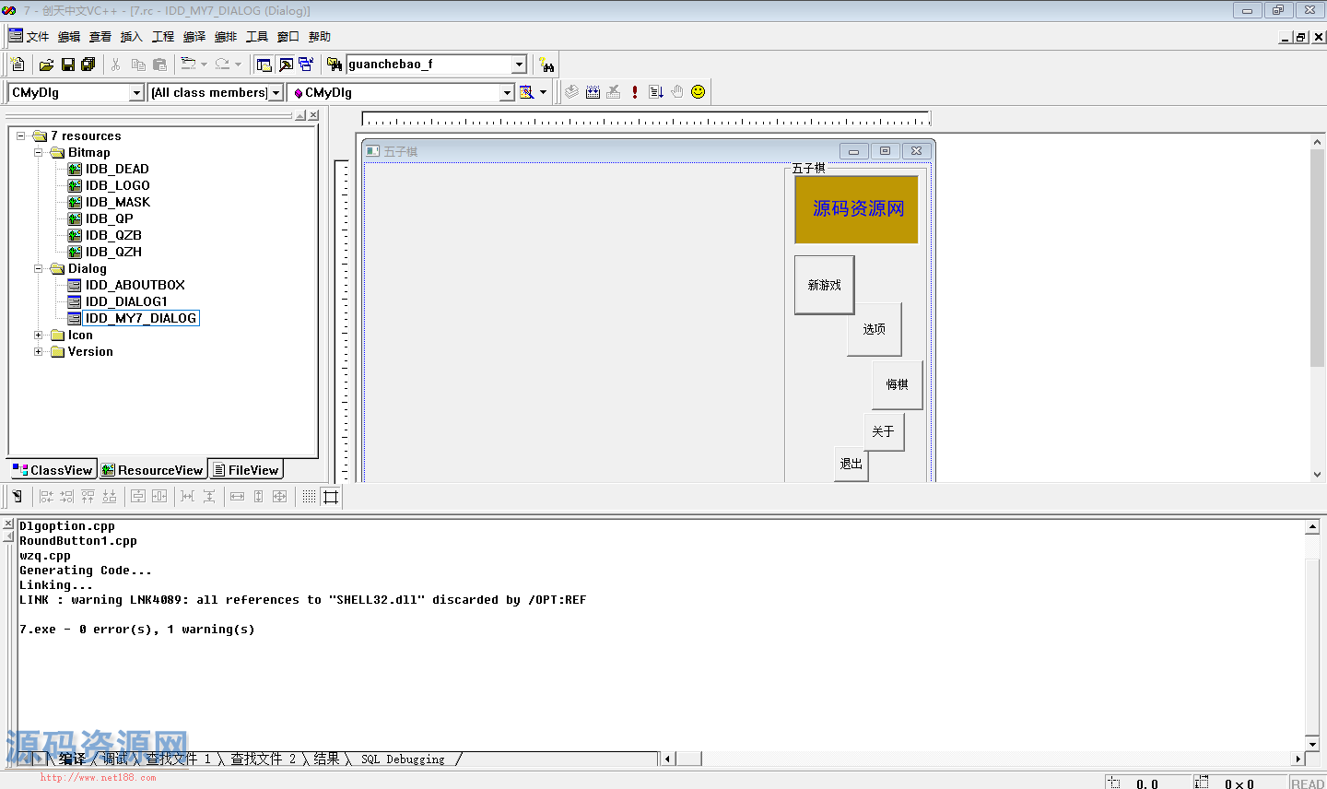Click the Compile file icon

point(571,92)
